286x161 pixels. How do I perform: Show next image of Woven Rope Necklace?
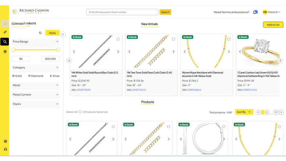pyautogui.click(x=229, y=52)
